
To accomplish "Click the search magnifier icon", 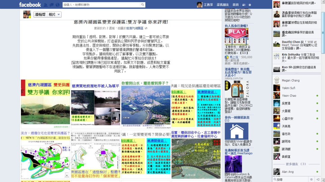I will [143, 5].
